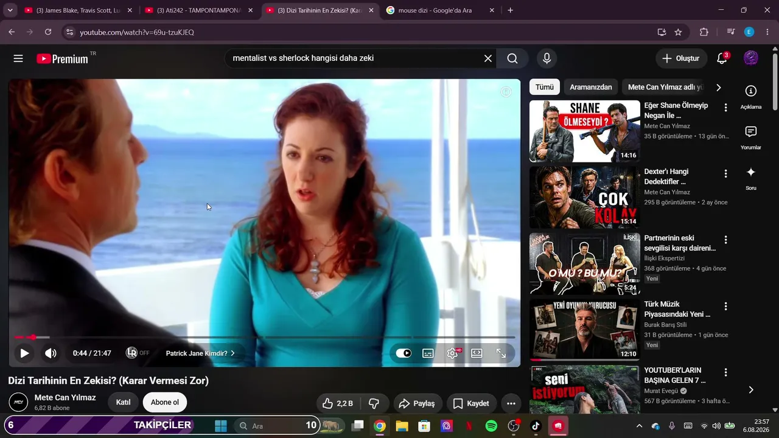Subscribe using Abone ol
Screen dimensions: 779x438
[165, 402]
